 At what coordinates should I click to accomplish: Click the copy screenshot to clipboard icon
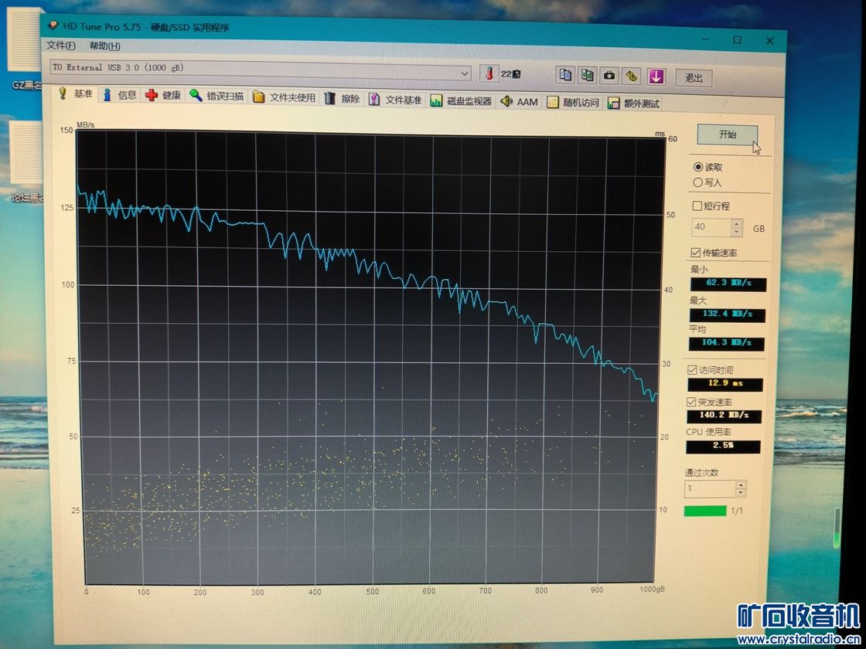[588, 75]
